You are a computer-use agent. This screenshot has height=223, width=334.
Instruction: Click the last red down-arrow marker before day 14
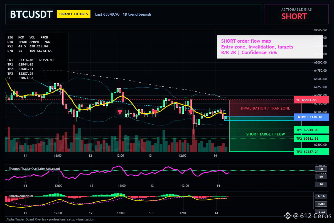[x=190, y=112]
